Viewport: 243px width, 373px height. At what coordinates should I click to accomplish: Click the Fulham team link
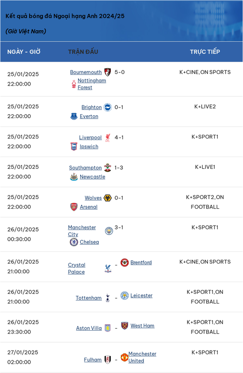coord(93,360)
